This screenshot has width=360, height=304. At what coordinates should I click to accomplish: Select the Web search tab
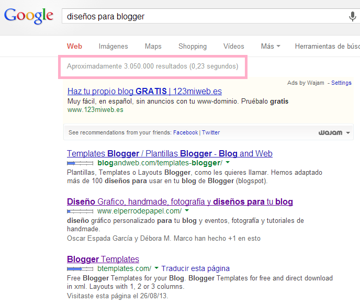74,47
